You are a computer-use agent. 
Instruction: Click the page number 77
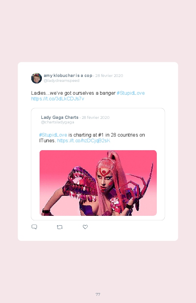click(98, 294)
